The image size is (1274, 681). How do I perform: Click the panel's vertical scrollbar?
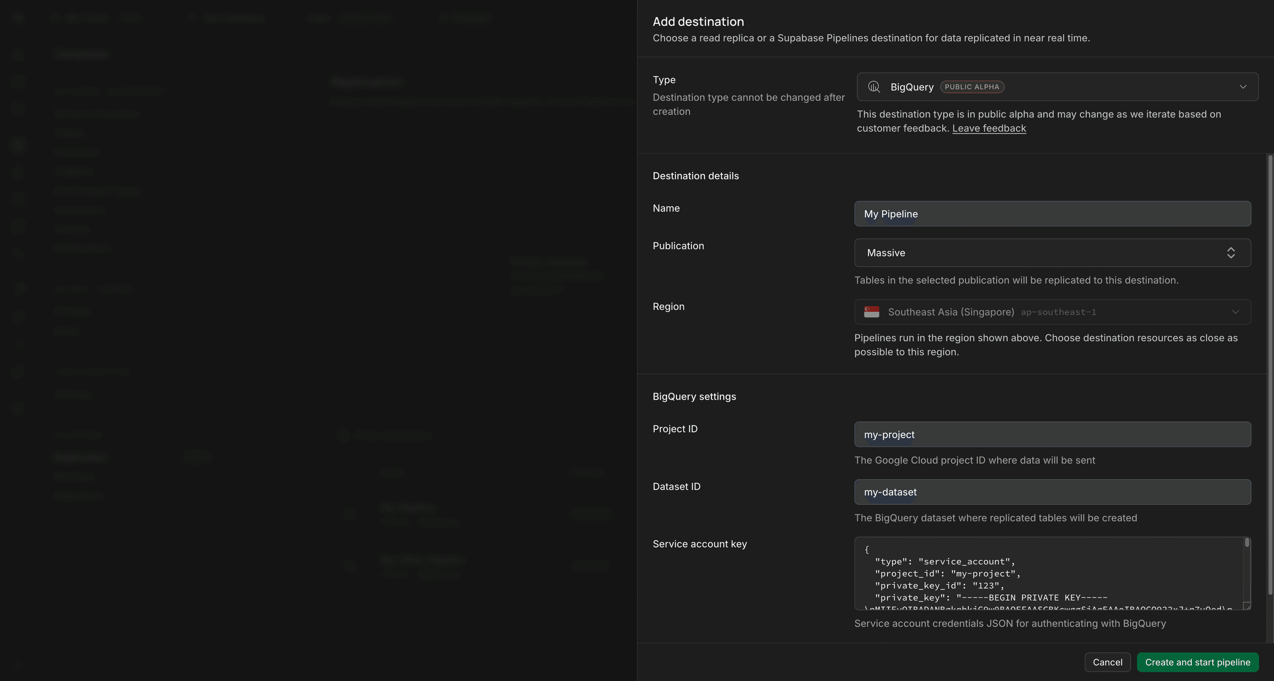pyautogui.click(x=1270, y=375)
